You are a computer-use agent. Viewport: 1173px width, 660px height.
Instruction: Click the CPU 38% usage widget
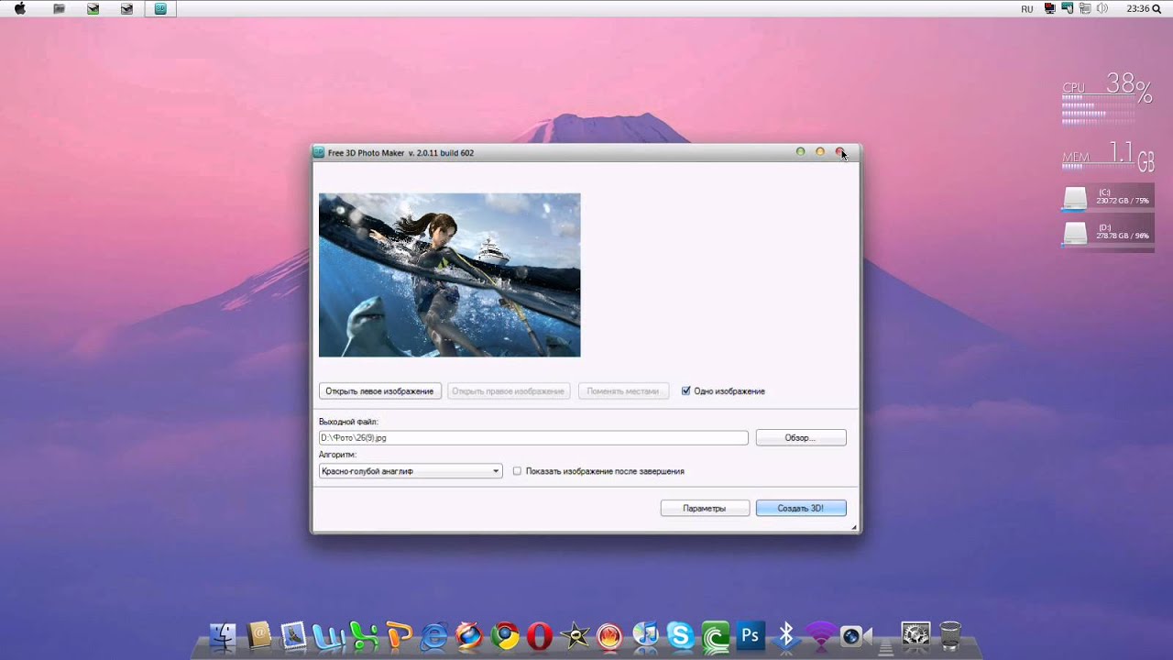point(1107,98)
